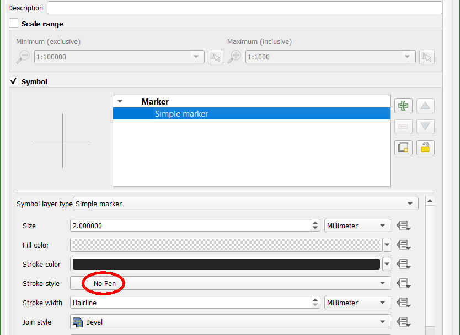Open data-defined override for Stroke color
Viewport: 460px width, 335px height.
[403, 265]
